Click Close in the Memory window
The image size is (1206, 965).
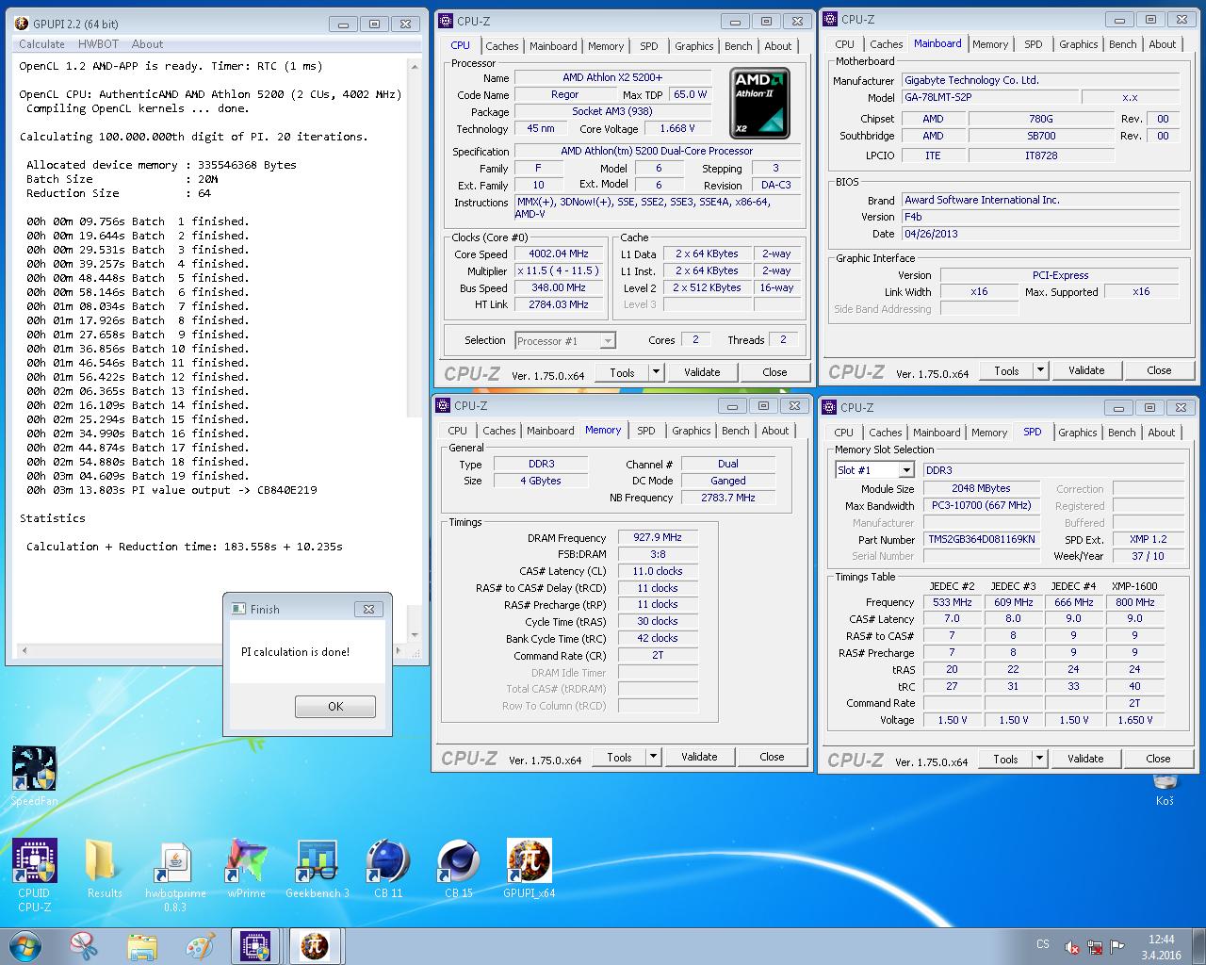[x=772, y=757]
